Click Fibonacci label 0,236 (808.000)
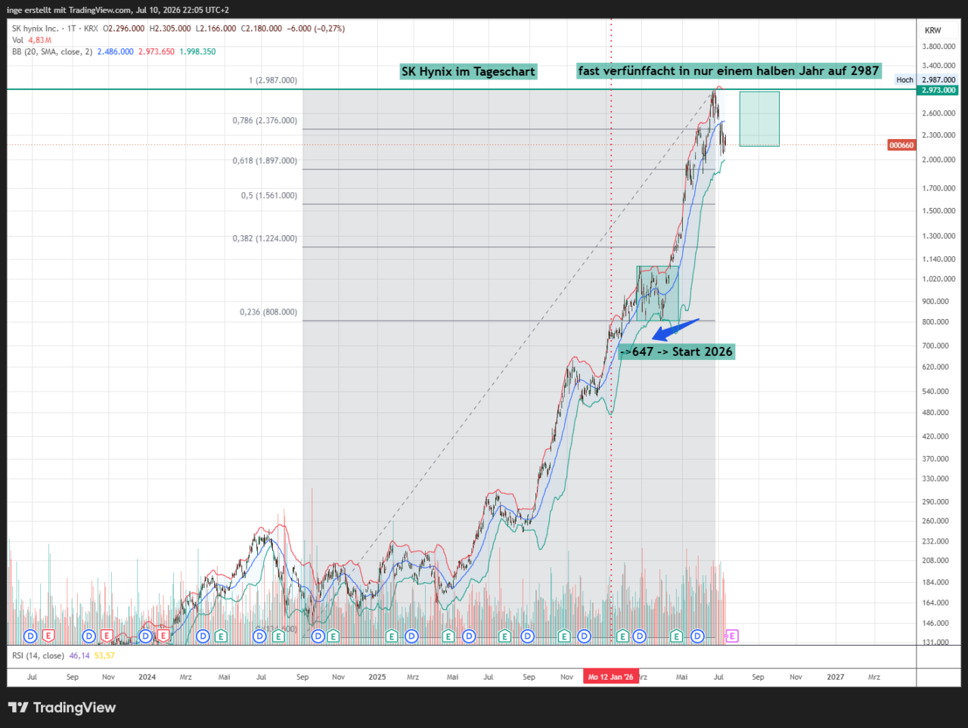This screenshot has width=968, height=728. tap(268, 311)
